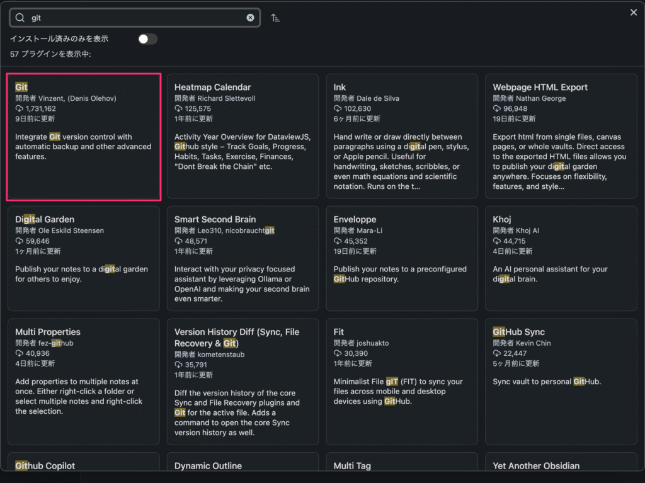645x483 pixels.
Task: Click the download icon beside 44,715
Action: 497,241
